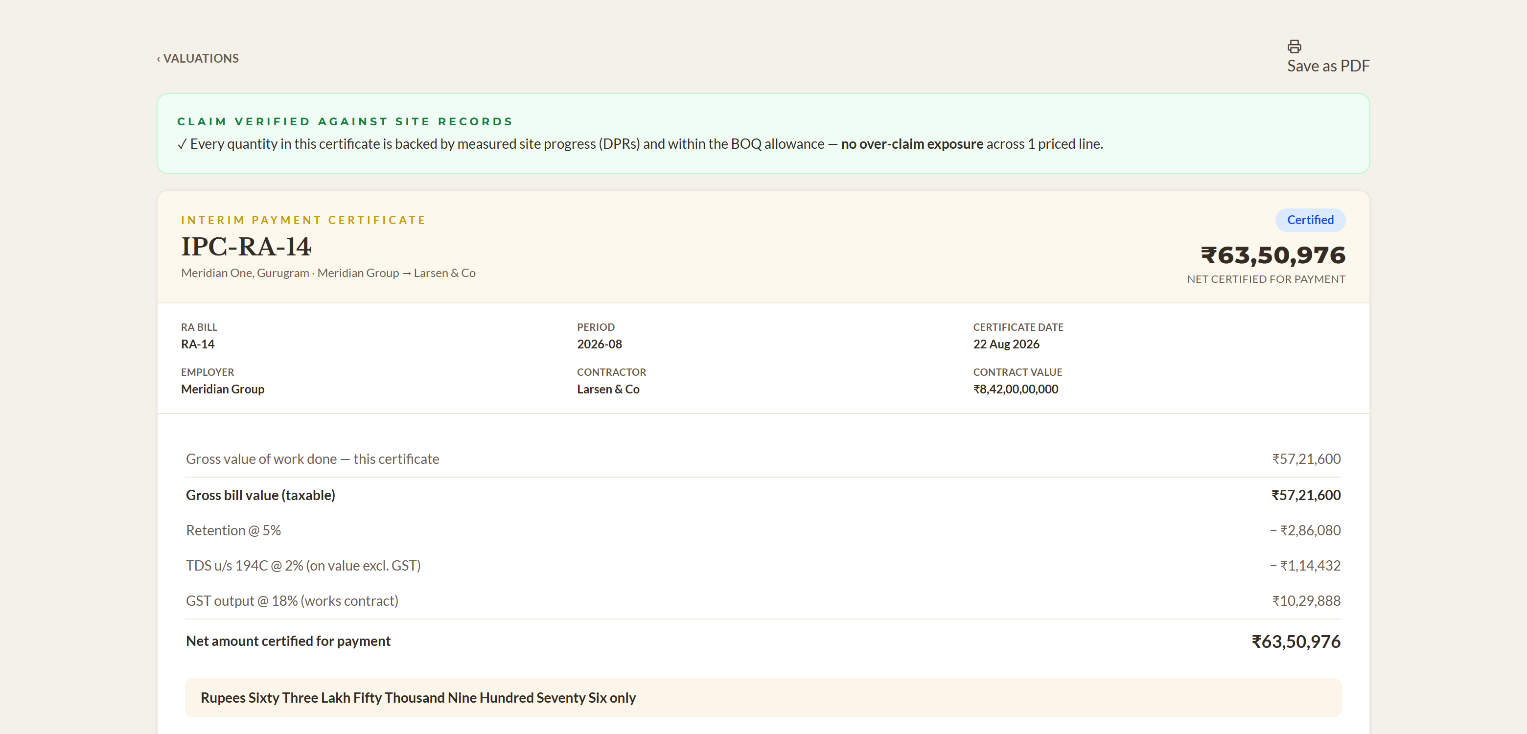Click the no over-claim exposure text

tap(912, 144)
